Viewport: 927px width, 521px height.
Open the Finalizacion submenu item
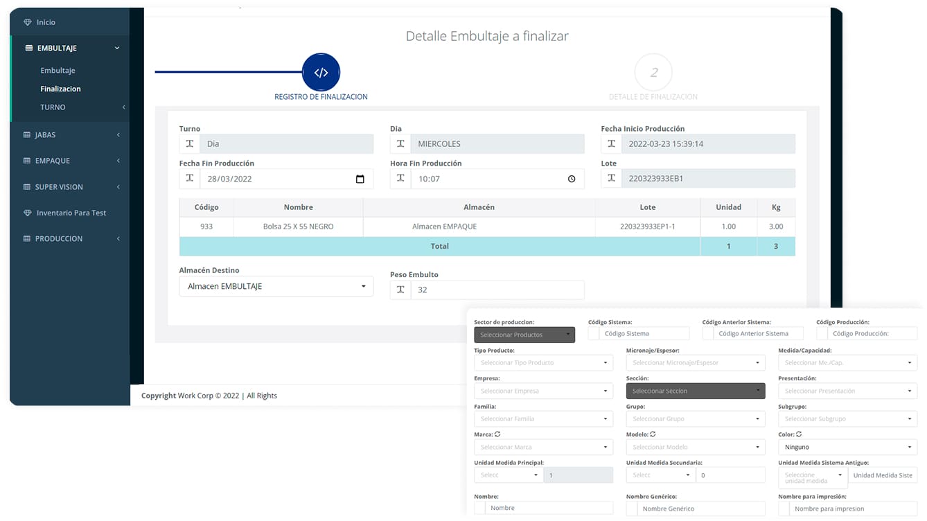click(60, 89)
